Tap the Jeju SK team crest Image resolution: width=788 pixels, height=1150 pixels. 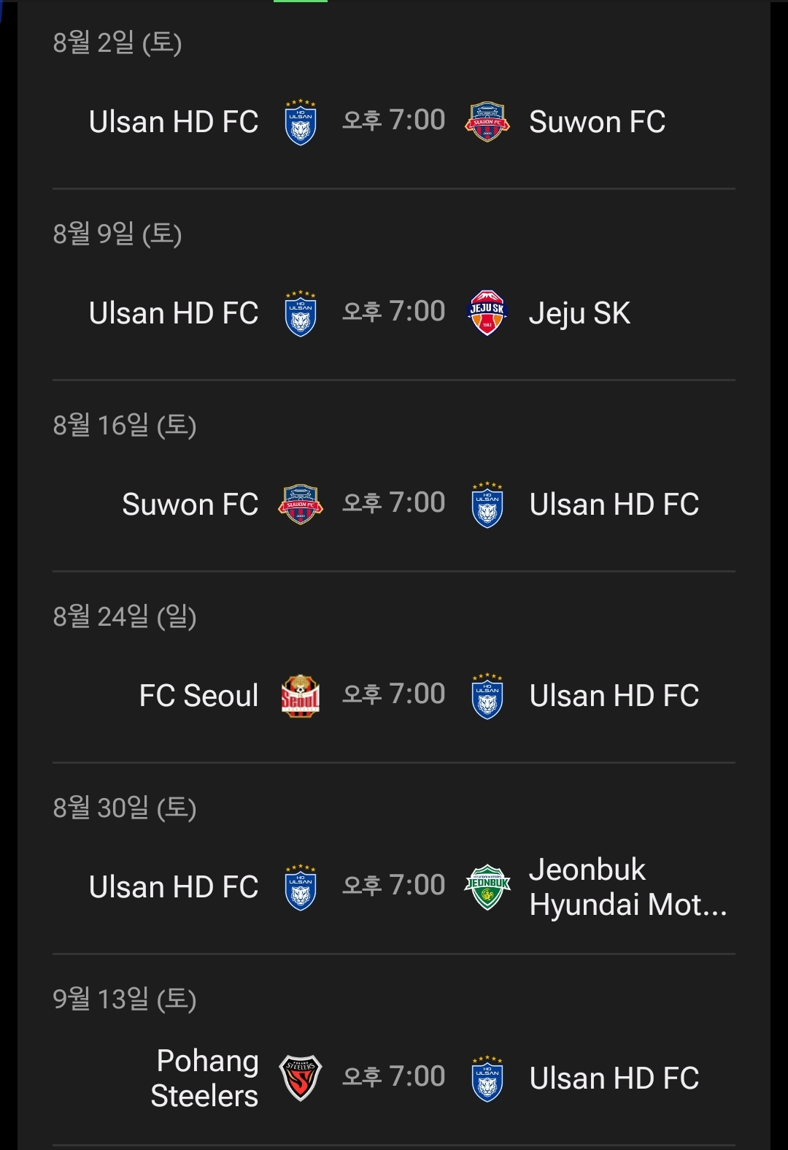pos(487,313)
